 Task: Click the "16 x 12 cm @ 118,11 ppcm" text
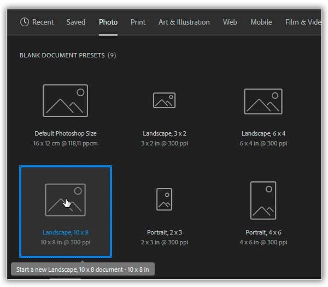[66, 143]
